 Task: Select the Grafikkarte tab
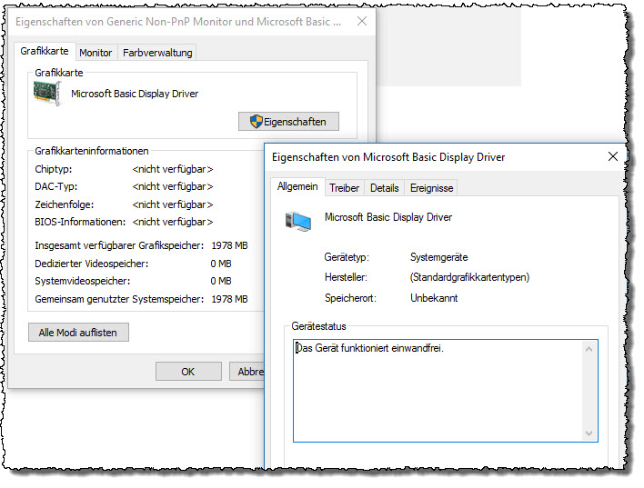pos(45,51)
